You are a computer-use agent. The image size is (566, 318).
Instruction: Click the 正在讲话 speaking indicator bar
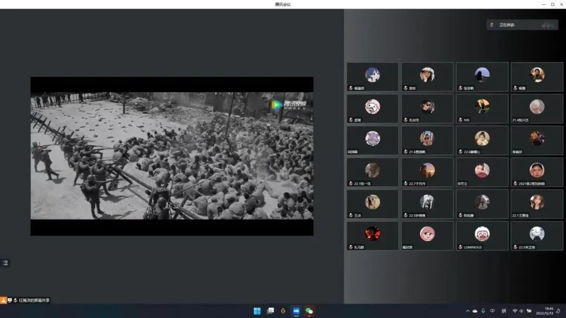[521, 25]
